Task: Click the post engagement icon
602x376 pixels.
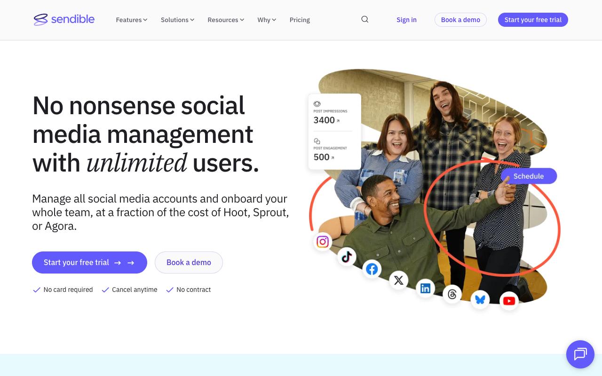Action: (317, 141)
